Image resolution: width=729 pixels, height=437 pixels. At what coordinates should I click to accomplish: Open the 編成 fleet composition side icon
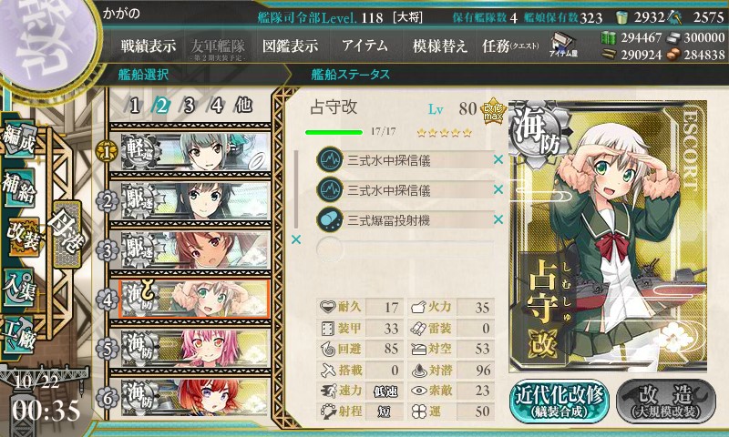(x=19, y=139)
